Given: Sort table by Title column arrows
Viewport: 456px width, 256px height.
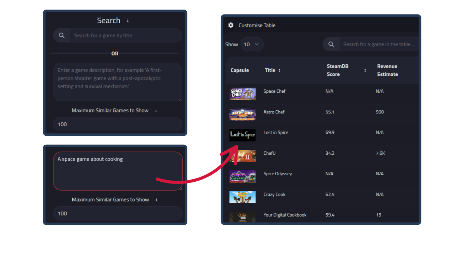Looking at the screenshot, I should click(279, 70).
